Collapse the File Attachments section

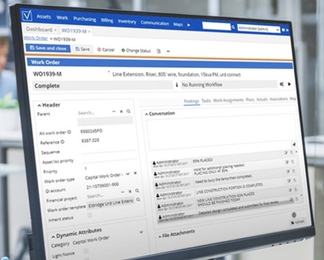[x=160, y=236]
